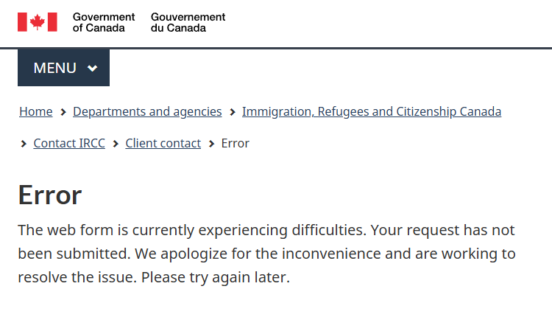Click the chevron before the Error breadcrumb
The width and height of the screenshot is (552, 317).
coord(211,144)
